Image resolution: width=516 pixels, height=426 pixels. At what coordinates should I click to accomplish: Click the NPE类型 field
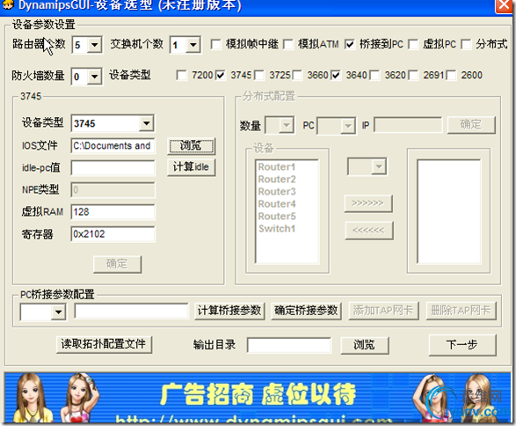coord(113,190)
